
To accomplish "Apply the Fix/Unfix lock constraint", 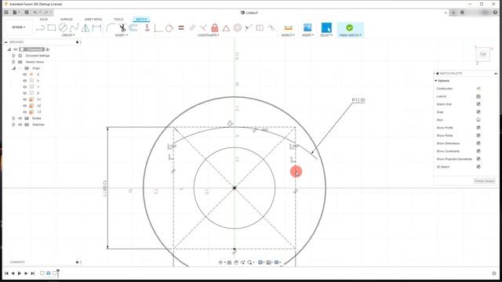I will point(214,28).
